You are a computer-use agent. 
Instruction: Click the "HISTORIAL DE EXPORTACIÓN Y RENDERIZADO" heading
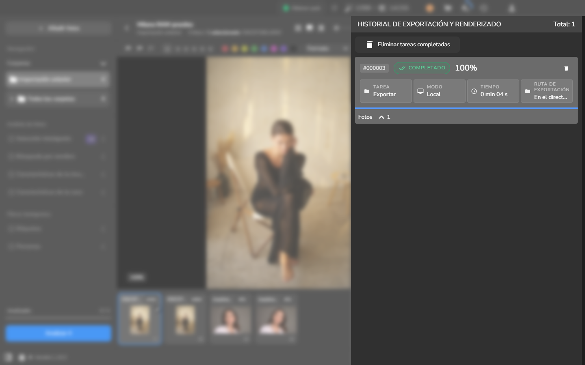tap(429, 24)
